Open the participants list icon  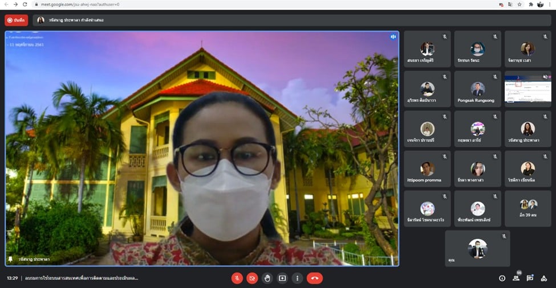pos(516,278)
